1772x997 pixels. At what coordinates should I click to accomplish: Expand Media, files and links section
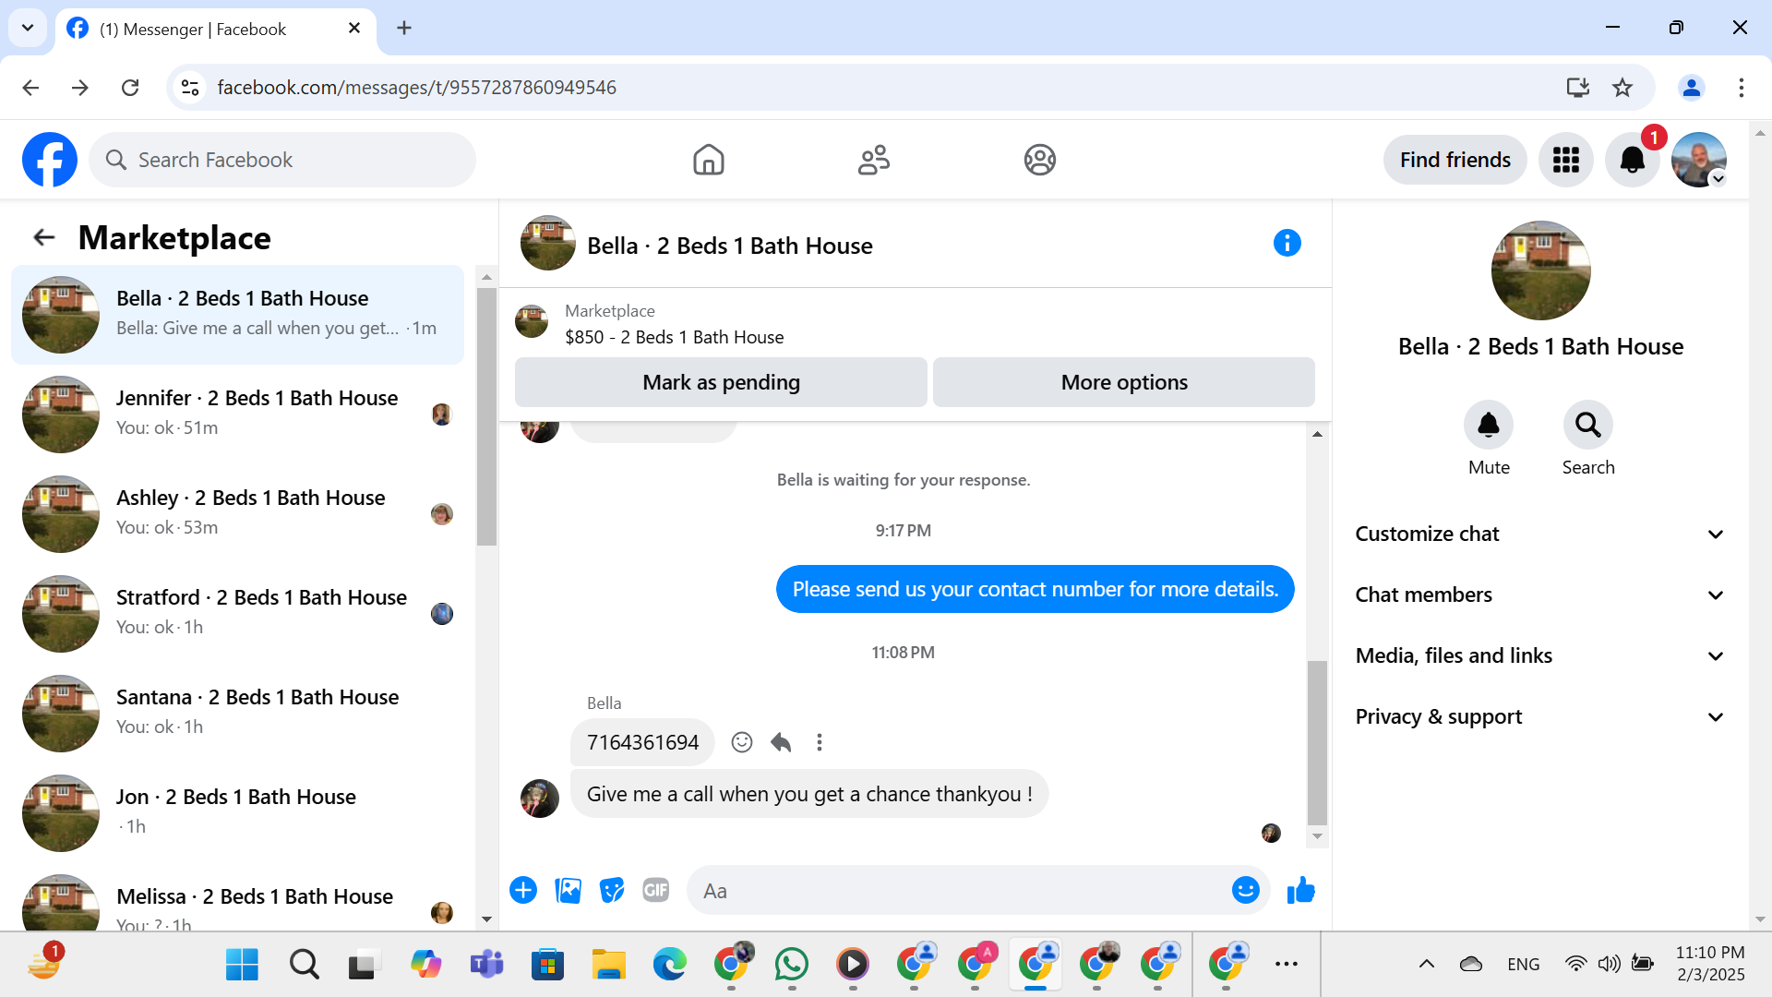[1539, 655]
